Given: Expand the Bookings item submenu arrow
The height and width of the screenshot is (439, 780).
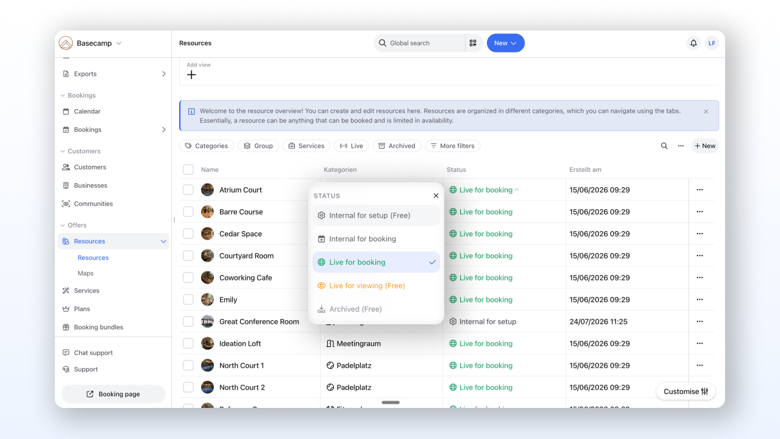Looking at the screenshot, I should [163, 129].
